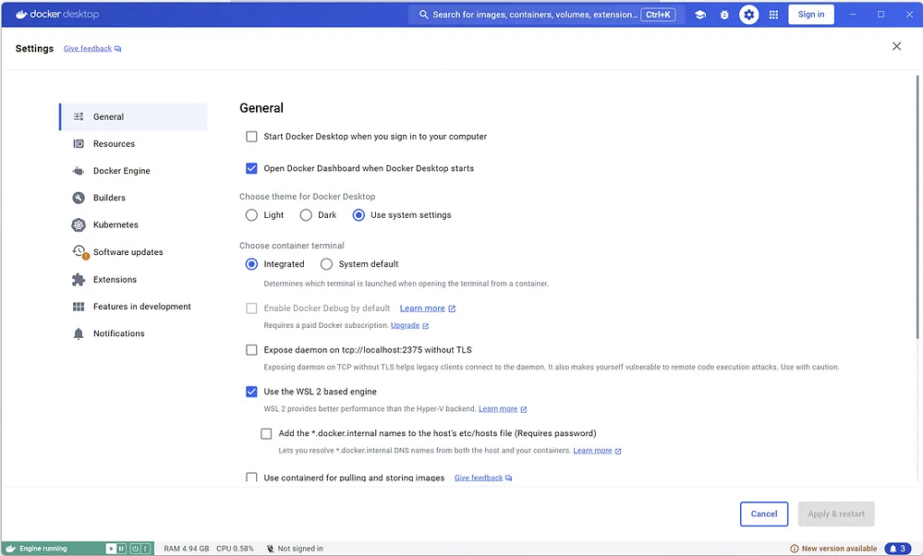Click the Enable Docker Debug by default checkbox
The width and height of the screenshot is (923, 556).
click(x=251, y=308)
